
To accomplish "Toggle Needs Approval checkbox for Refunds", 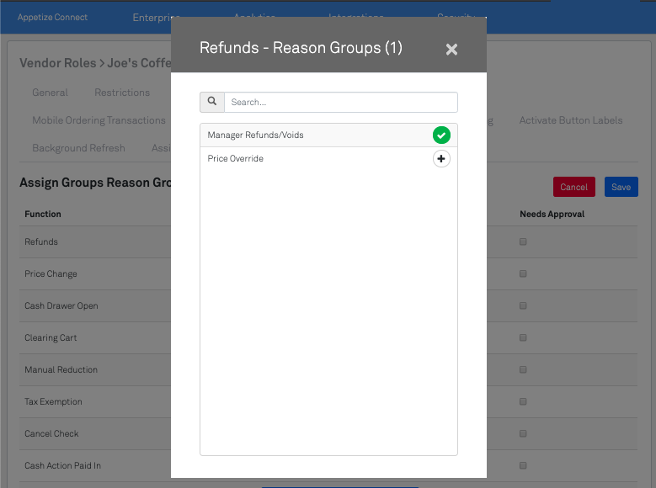I will (x=523, y=241).
